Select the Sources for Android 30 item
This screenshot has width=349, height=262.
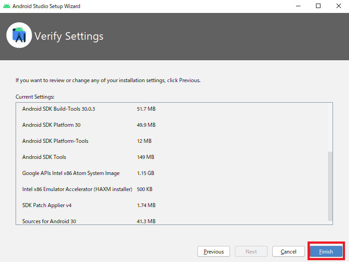click(49, 221)
